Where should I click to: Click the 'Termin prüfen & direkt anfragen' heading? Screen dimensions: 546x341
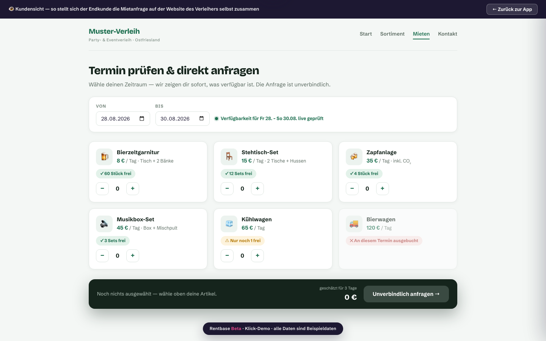point(174,70)
